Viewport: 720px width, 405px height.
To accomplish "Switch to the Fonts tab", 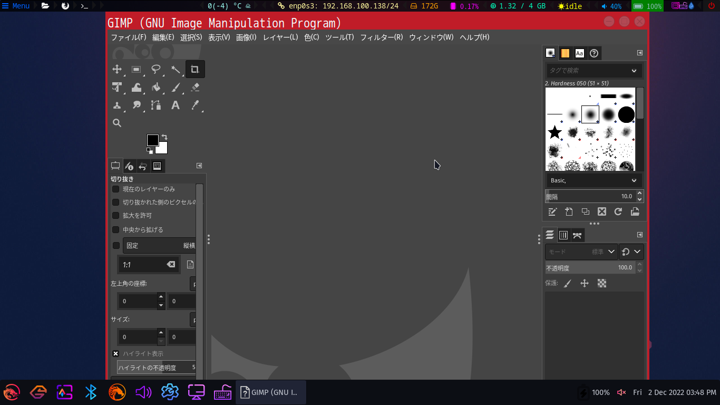I will (579, 53).
